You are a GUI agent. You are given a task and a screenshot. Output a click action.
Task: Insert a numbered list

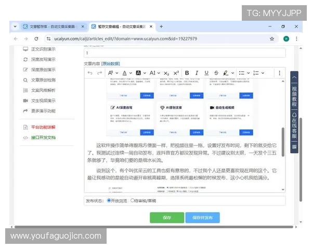(x=256, y=73)
